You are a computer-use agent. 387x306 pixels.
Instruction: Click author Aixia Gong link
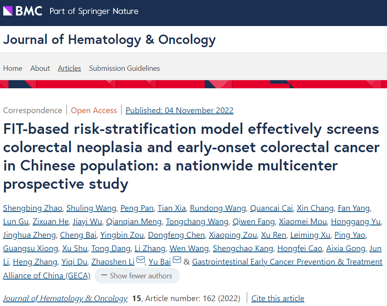(x=347, y=249)
